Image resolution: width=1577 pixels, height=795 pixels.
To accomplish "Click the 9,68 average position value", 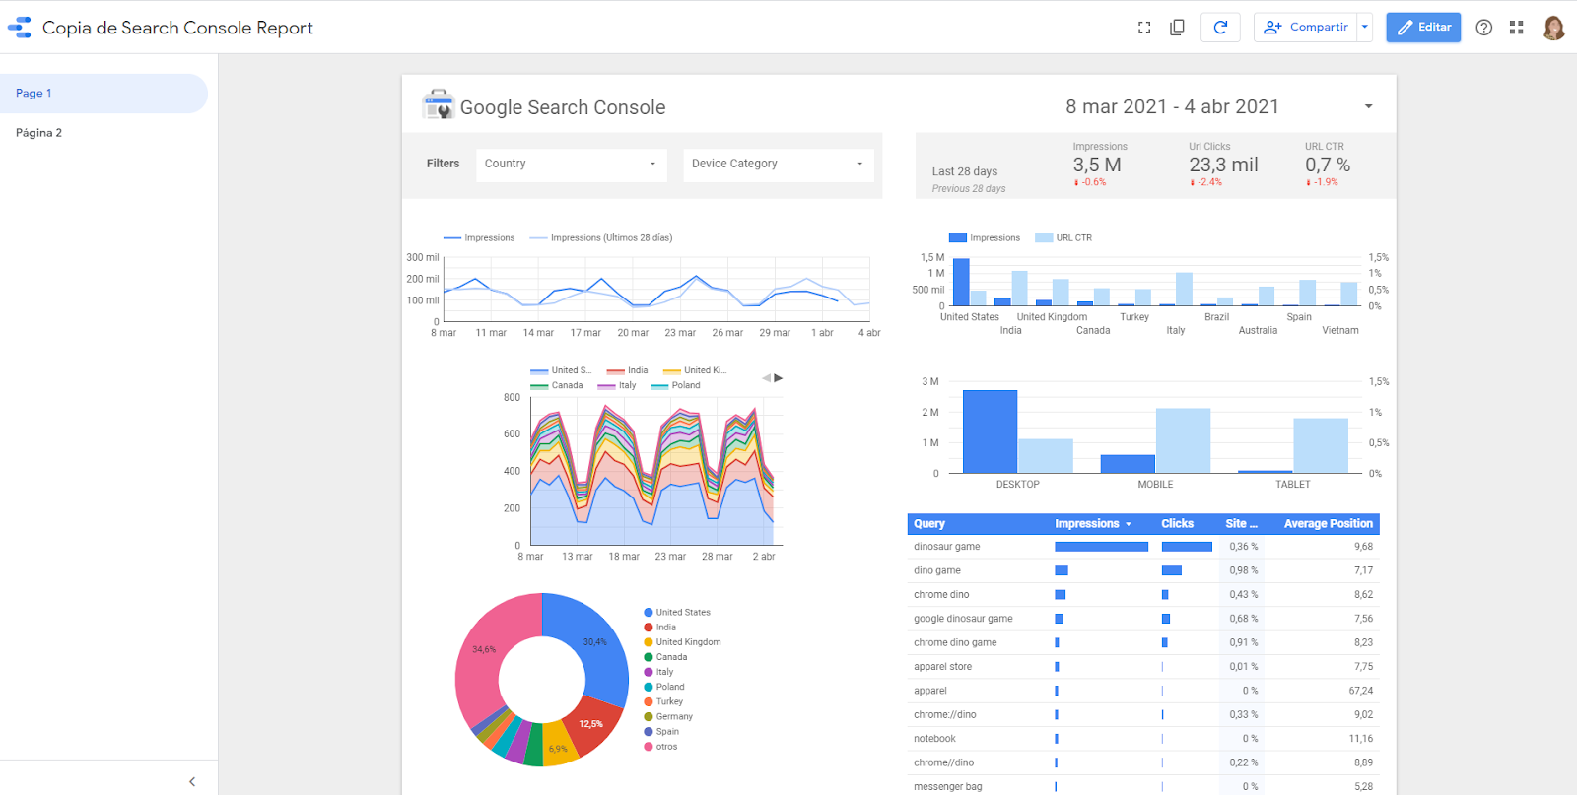I will click(x=1363, y=547).
